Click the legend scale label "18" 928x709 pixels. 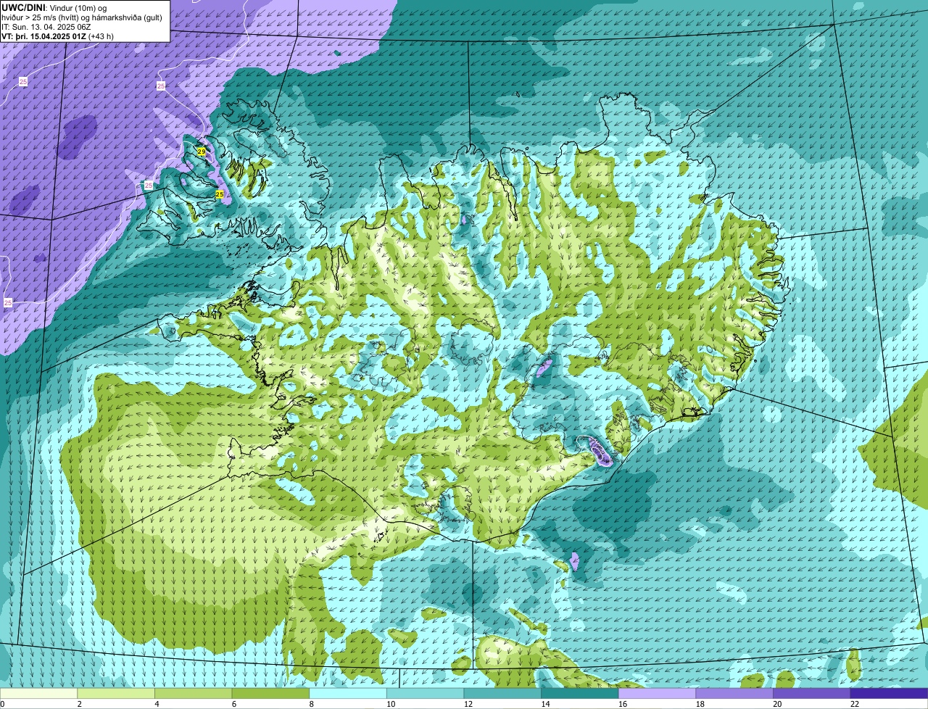(x=700, y=704)
